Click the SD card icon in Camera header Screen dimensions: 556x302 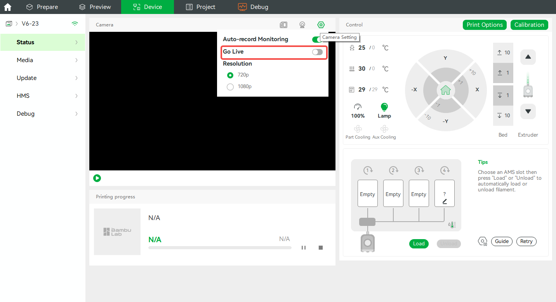[x=283, y=25]
